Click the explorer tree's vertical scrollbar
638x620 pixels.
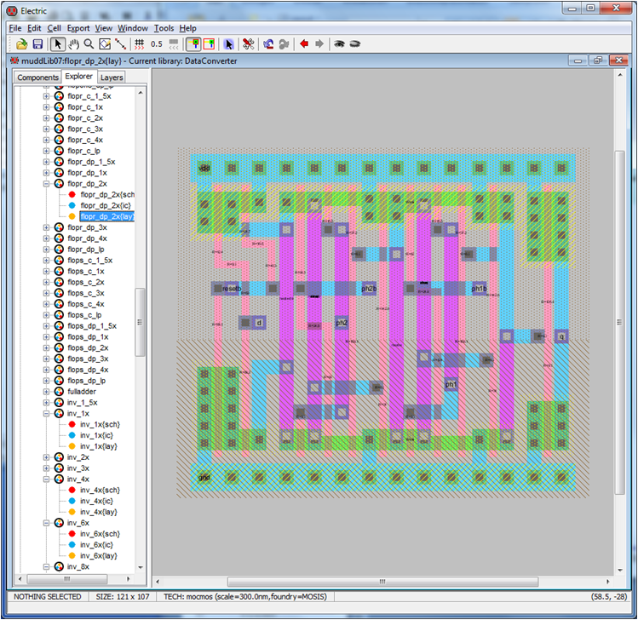coord(141,324)
